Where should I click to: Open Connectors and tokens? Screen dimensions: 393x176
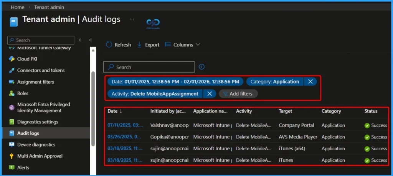(x=41, y=70)
